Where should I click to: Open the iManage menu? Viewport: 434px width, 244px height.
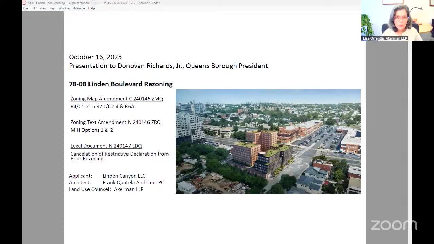79,8
